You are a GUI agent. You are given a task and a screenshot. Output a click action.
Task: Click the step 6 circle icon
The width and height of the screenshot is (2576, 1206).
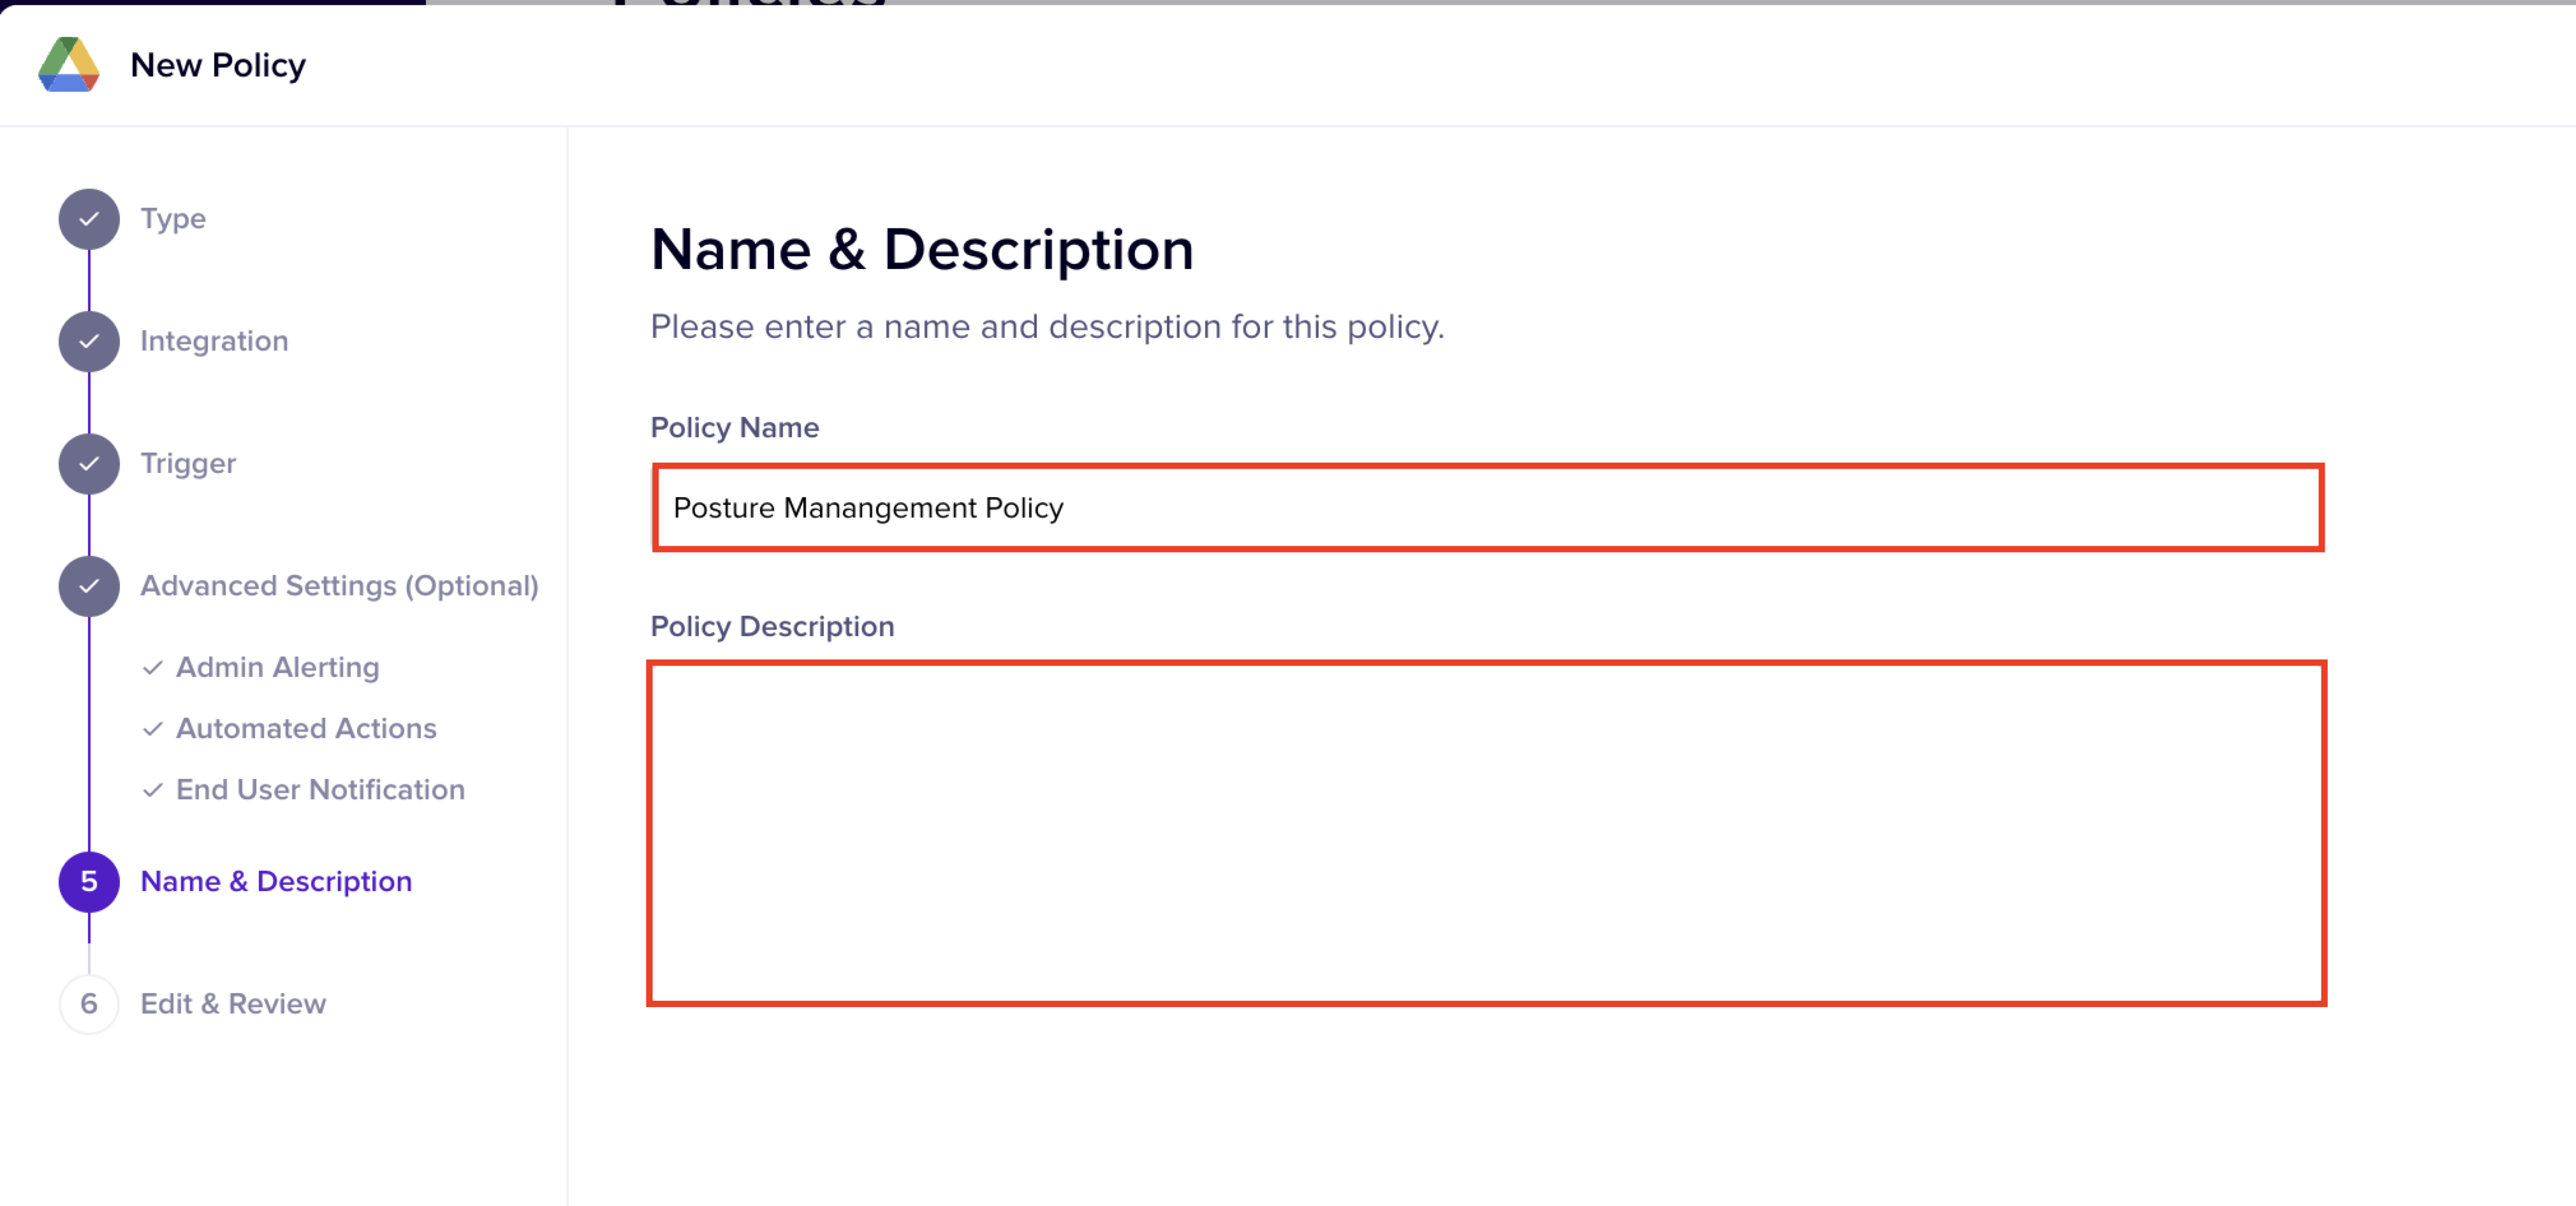[x=89, y=1003]
